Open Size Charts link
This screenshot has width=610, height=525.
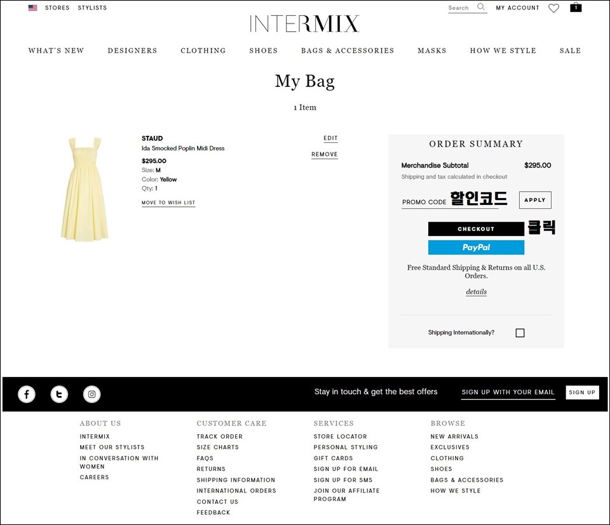click(217, 448)
